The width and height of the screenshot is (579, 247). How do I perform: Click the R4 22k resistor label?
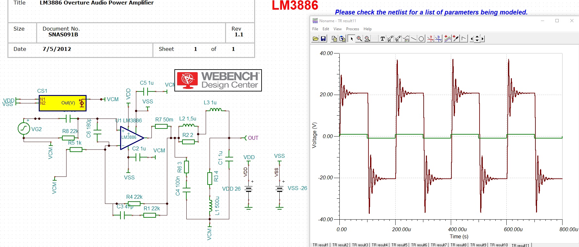coord(134,197)
